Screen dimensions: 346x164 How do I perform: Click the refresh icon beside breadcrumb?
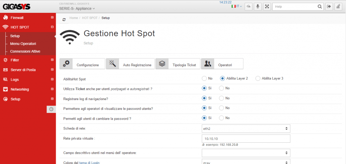[x=64, y=19]
